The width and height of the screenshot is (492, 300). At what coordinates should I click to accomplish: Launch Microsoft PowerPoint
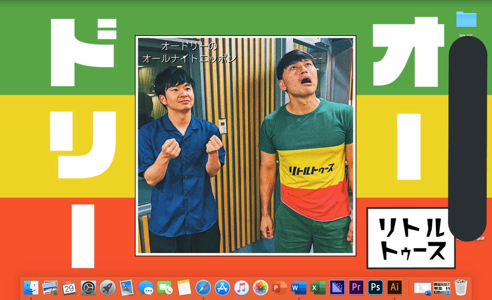280,288
